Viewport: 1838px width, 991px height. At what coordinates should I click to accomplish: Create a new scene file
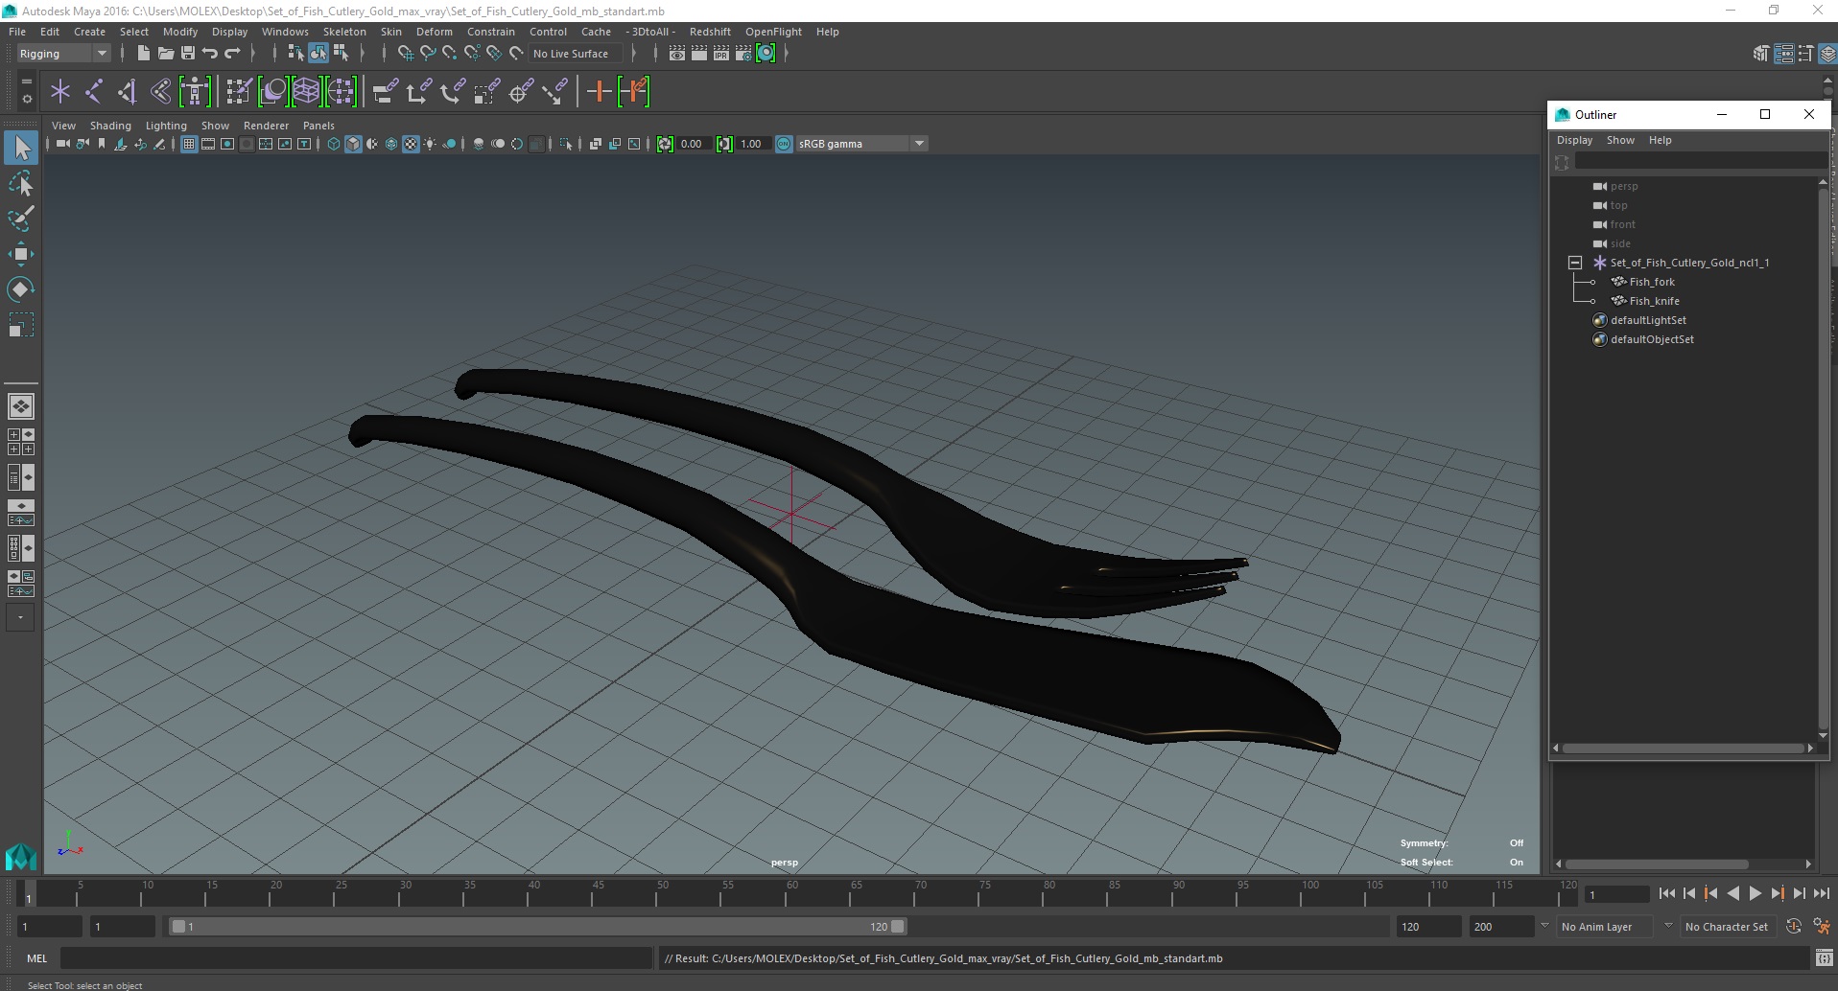pos(143,54)
